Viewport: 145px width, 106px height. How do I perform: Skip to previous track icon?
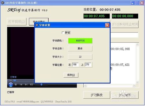coord(21,85)
